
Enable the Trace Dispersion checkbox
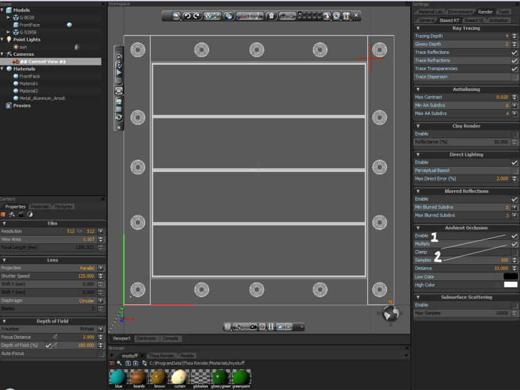[x=515, y=77]
